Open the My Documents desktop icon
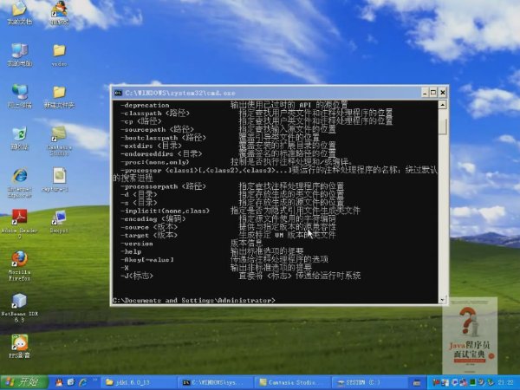Viewport: 520px width, 390px height. coord(19,13)
